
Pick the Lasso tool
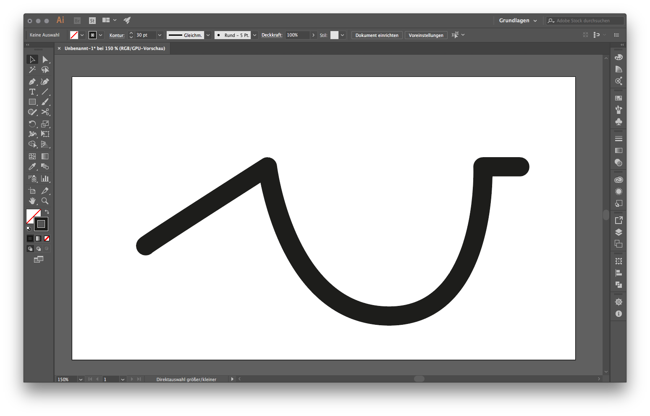(45, 70)
